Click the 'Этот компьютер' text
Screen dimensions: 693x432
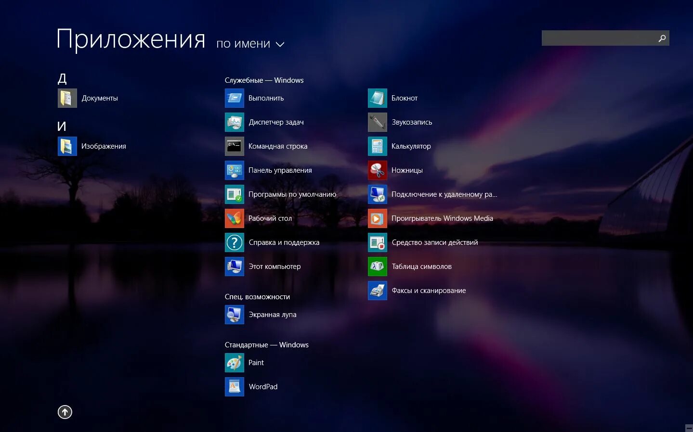tap(275, 267)
